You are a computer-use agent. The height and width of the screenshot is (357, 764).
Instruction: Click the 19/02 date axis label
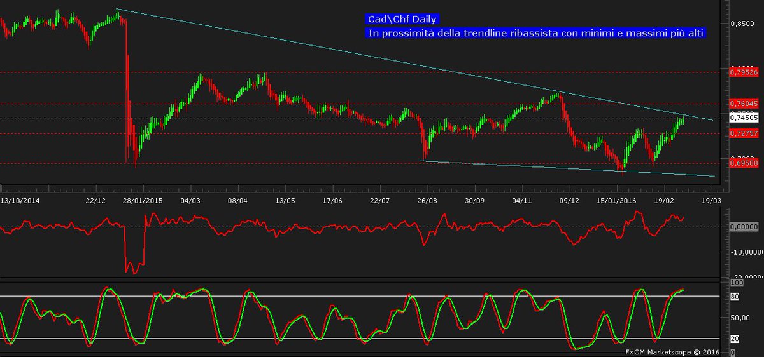coord(664,200)
